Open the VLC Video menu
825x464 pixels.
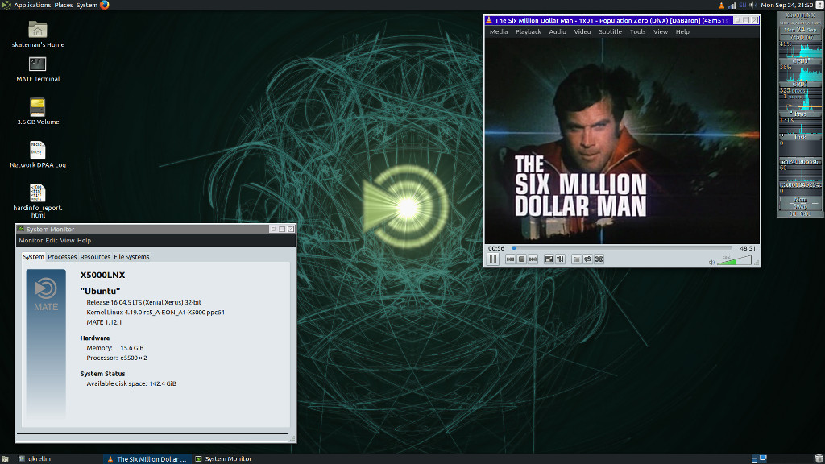tap(582, 31)
